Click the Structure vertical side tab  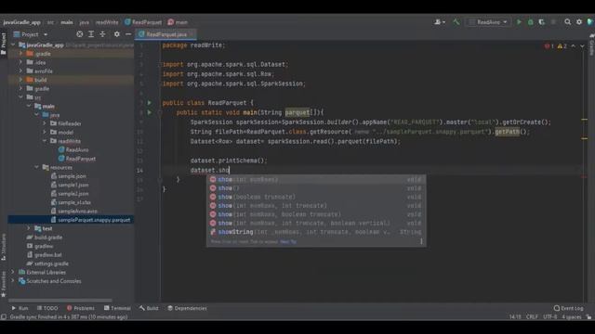(4, 247)
